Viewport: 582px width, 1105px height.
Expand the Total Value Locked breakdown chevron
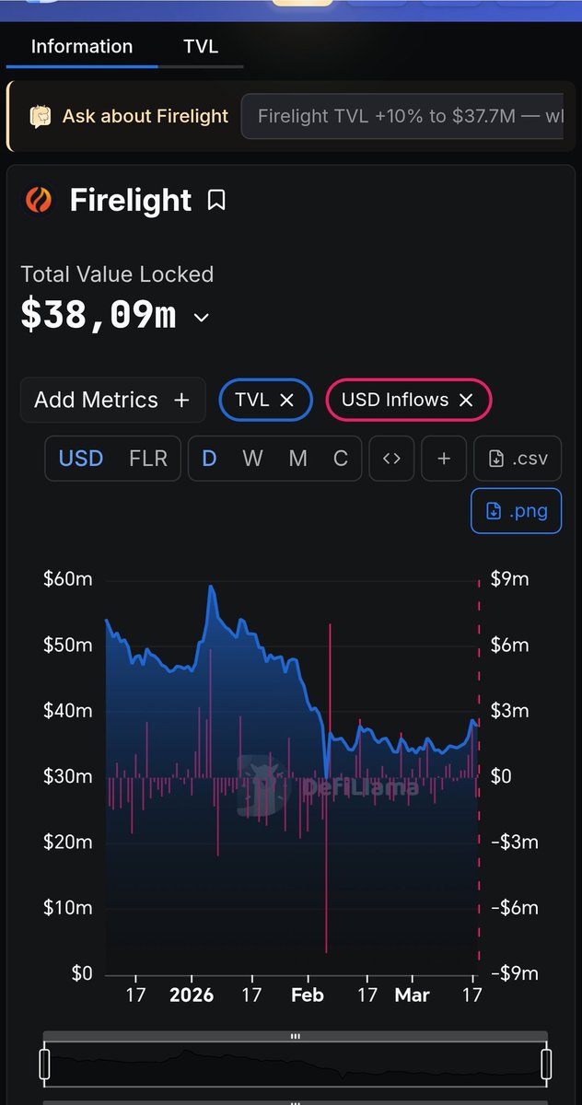[x=202, y=318]
